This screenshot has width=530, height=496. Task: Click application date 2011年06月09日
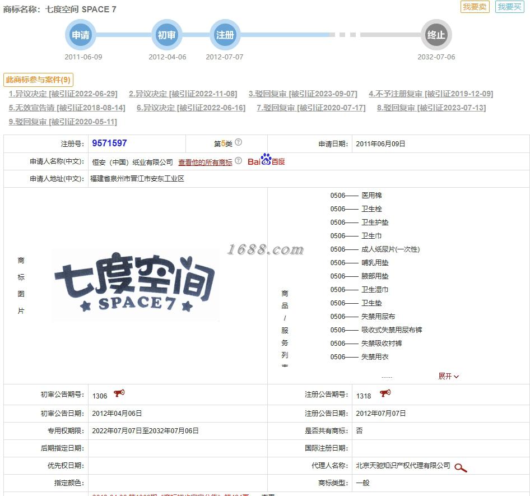[x=380, y=144]
